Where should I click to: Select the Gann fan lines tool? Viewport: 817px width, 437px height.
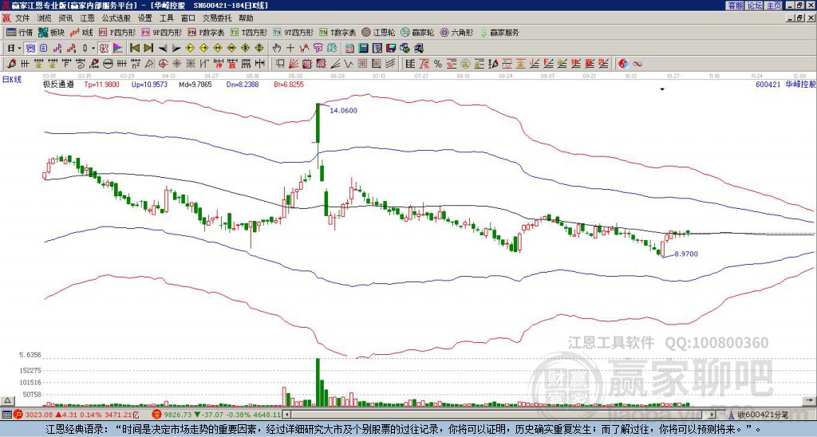294,64
